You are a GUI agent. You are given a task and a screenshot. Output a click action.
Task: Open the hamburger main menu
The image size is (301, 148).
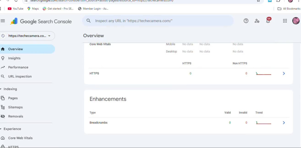pos(3,21)
